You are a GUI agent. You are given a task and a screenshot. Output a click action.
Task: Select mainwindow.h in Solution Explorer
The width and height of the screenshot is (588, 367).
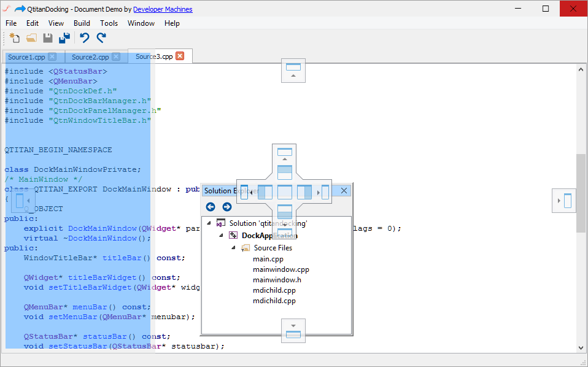277,280
